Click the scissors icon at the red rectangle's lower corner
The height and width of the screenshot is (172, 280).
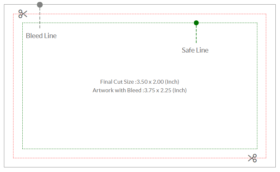click(252, 158)
